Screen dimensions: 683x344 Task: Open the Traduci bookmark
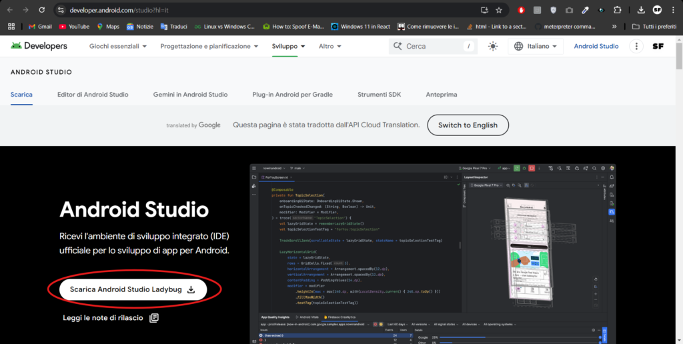click(174, 27)
